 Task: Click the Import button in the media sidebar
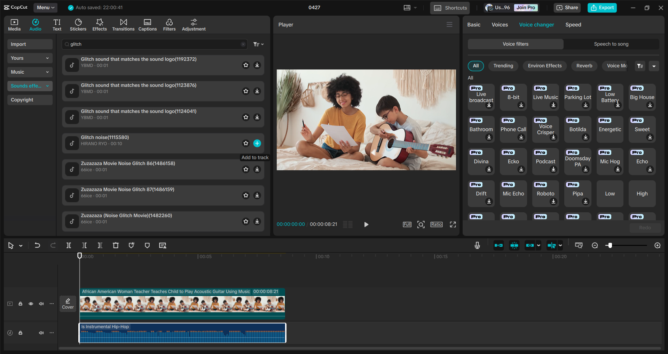(x=30, y=44)
